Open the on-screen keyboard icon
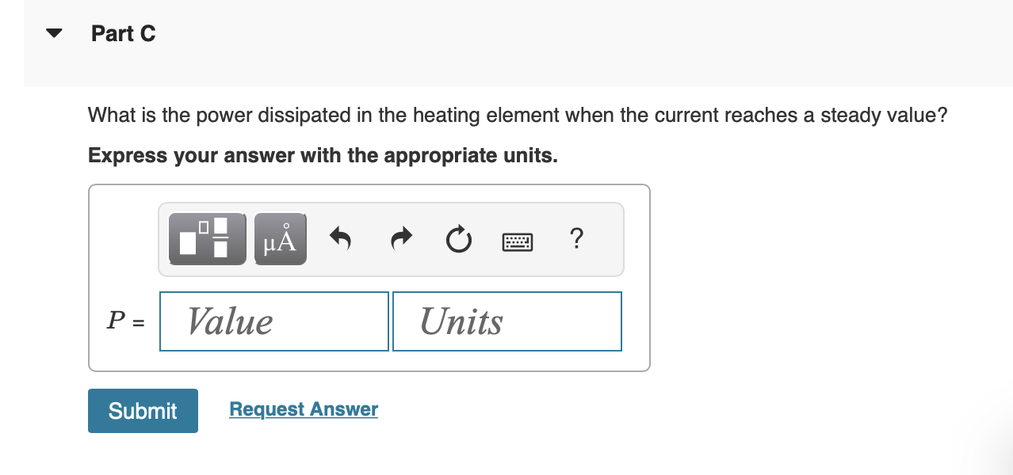The image size is (1013, 475). click(517, 241)
